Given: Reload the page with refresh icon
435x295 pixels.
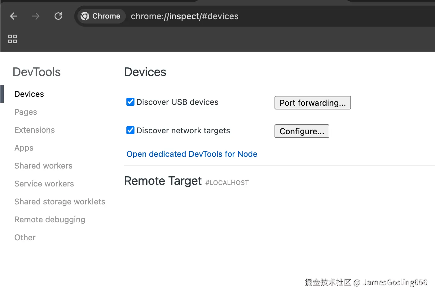Looking at the screenshot, I should [x=58, y=16].
